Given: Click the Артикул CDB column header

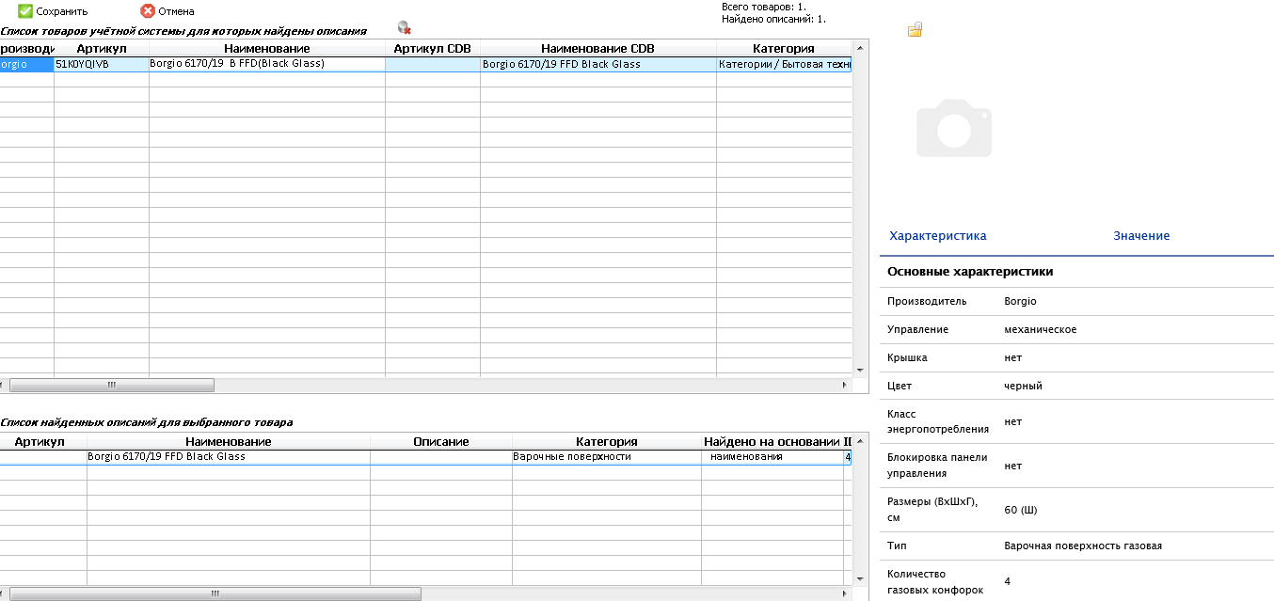Looking at the screenshot, I should click(433, 49).
